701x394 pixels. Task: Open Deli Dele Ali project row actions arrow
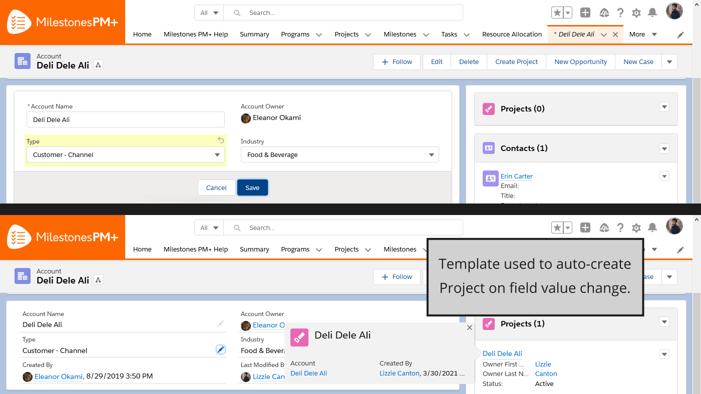[x=664, y=354]
